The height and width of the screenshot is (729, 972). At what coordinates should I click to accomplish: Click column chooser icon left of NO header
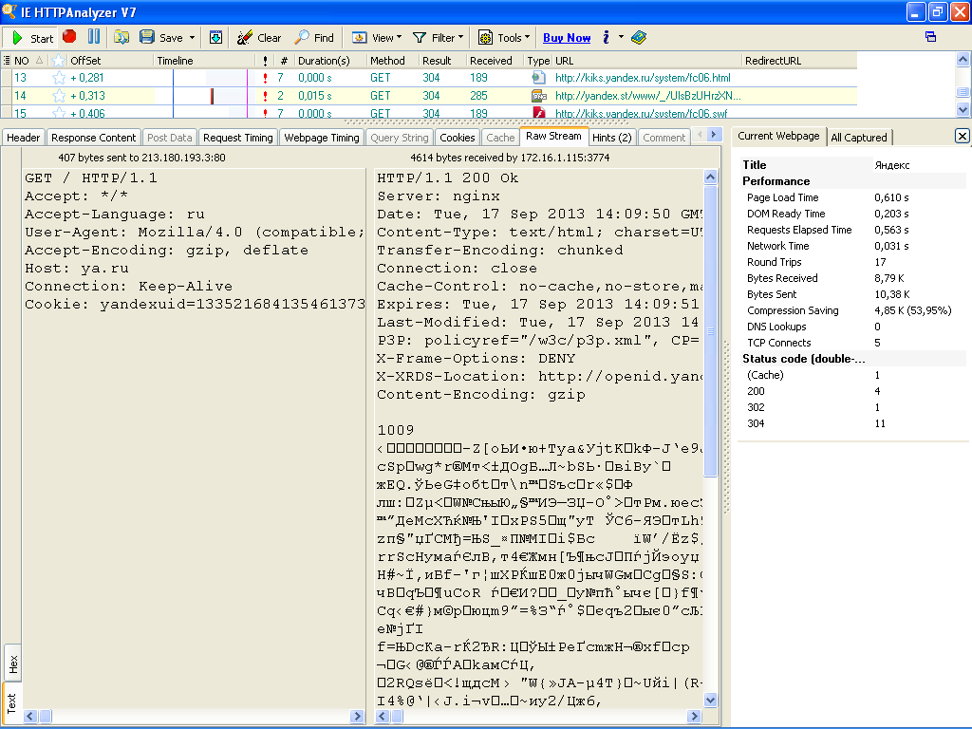tap(7, 60)
